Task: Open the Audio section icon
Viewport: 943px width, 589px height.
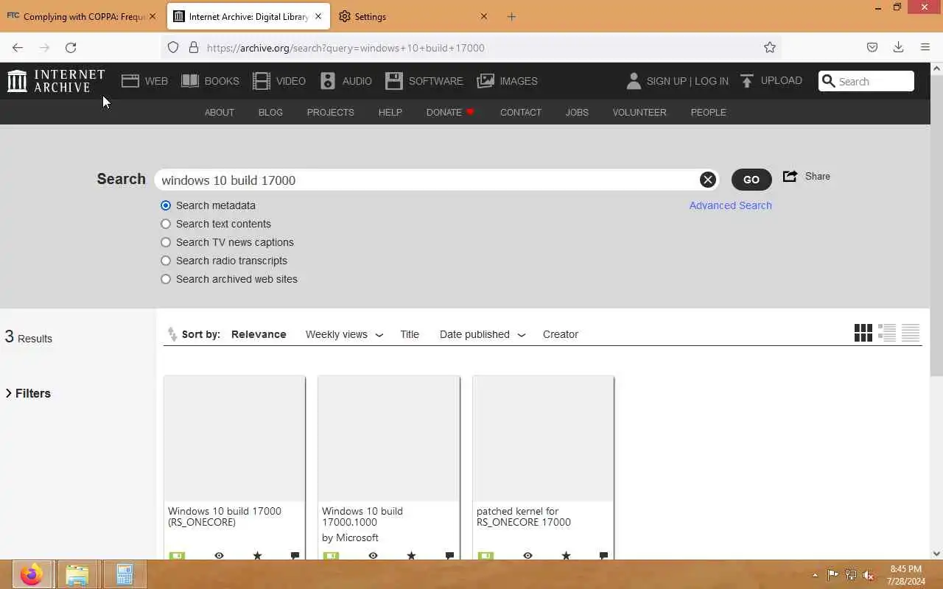Action: tap(328, 81)
